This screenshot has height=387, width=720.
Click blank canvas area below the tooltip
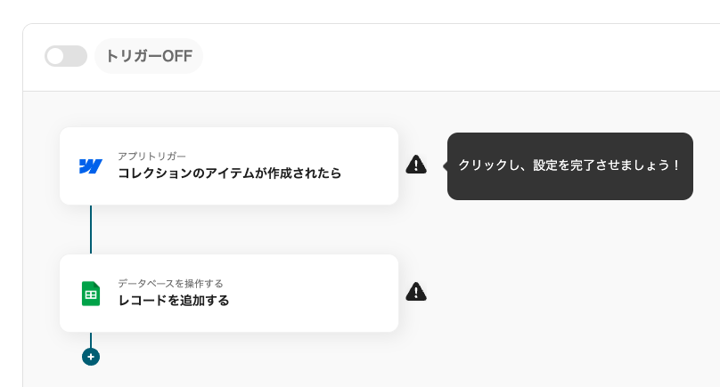pos(570,285)
